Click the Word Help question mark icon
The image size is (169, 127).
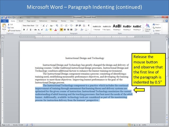(167, 21)
